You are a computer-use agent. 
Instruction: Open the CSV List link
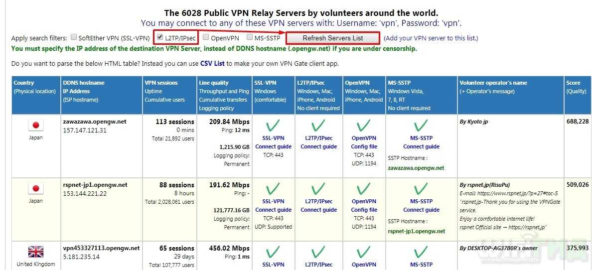[x=213, y=63]
